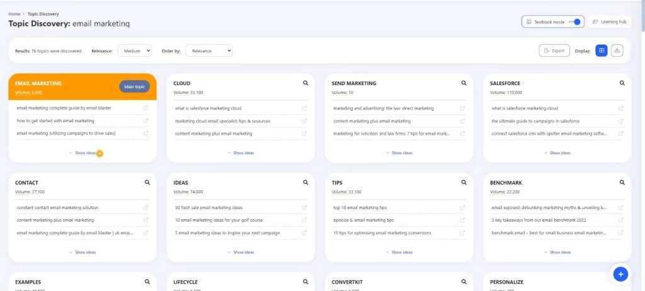Expand Show ideas on BENCHMARK card
This screenshot has width=645, height=291.
(557, 252)
